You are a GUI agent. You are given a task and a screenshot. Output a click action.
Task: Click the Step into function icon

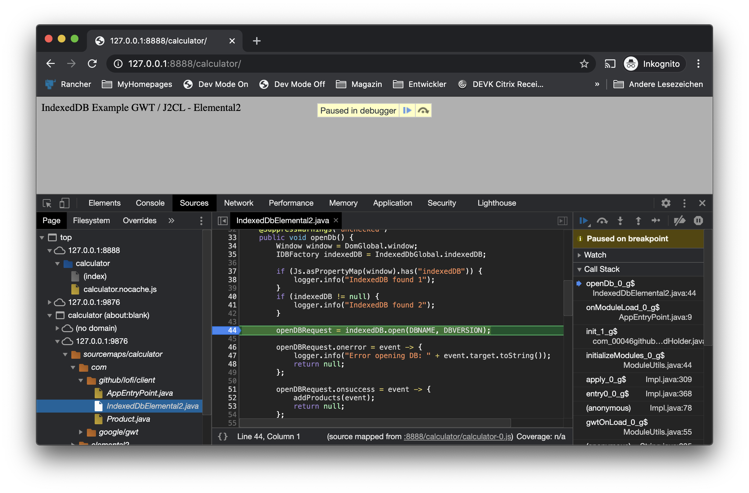point(620,221)
